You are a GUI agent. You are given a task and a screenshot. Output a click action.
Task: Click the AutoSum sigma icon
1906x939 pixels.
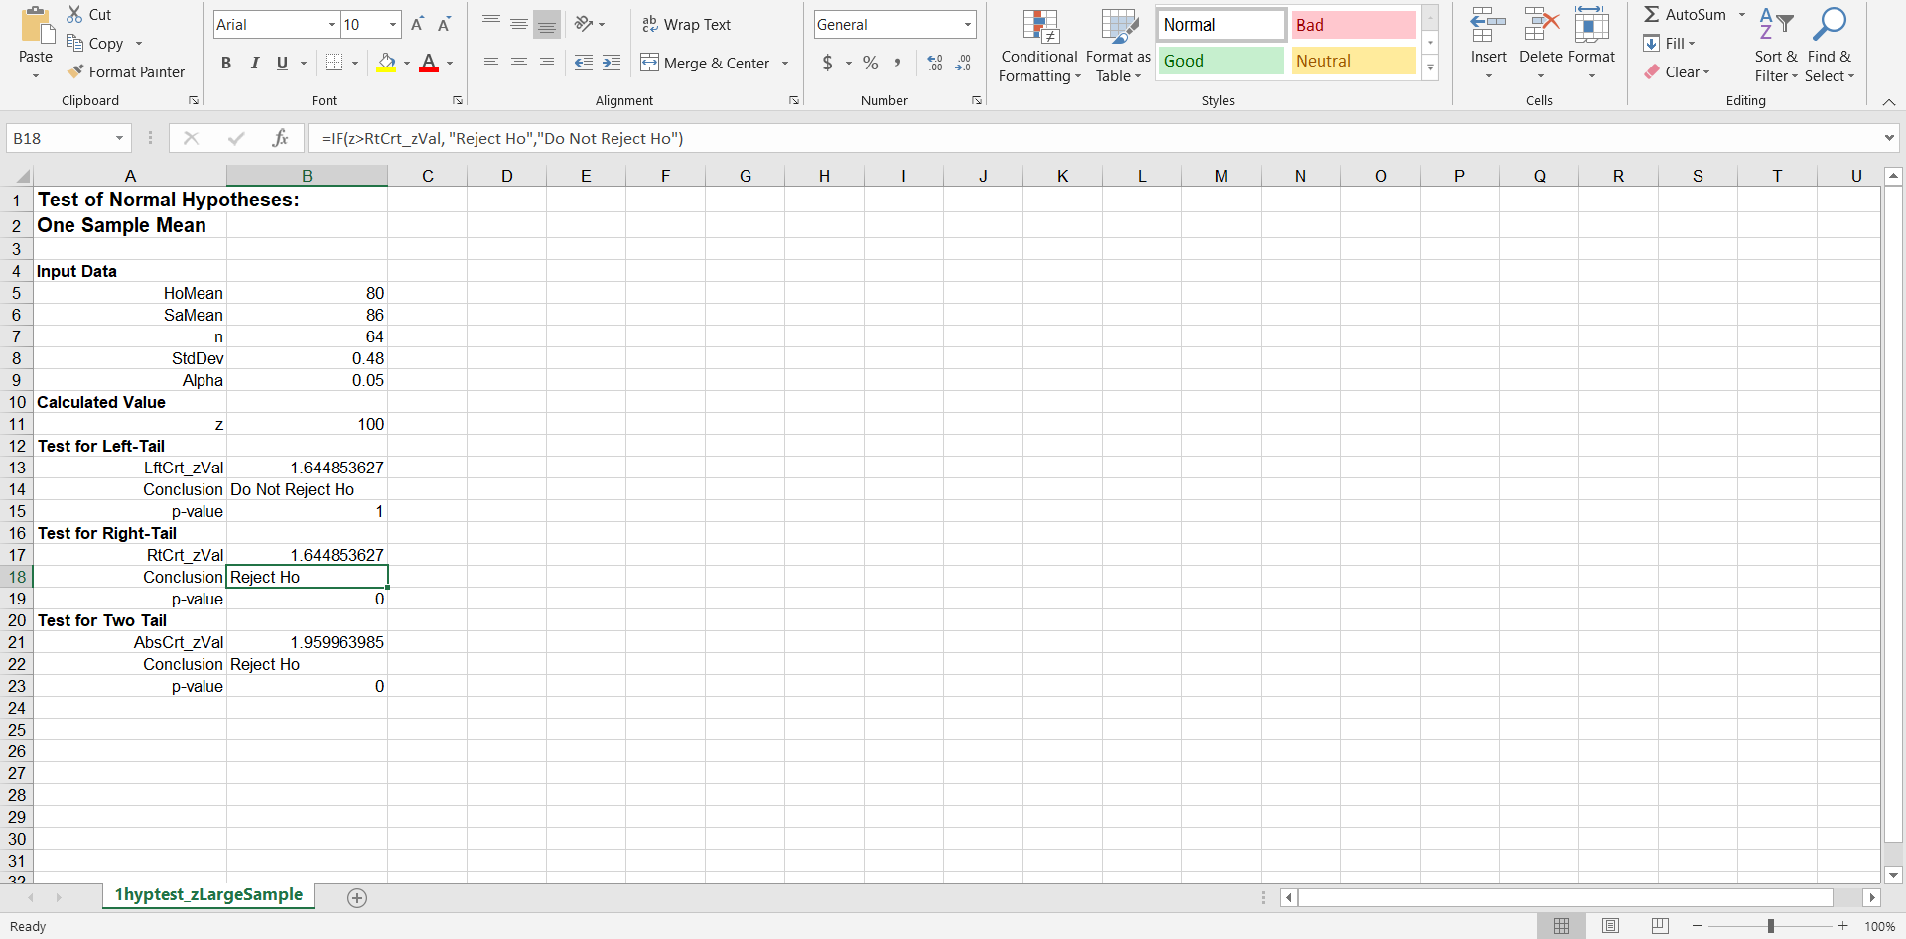(x=1651, y=14)
